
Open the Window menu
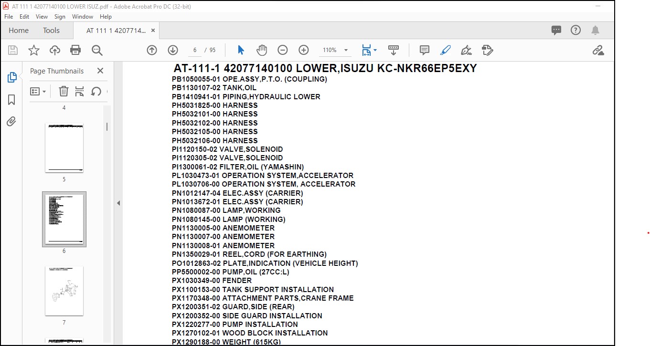(x=83, y=16)
